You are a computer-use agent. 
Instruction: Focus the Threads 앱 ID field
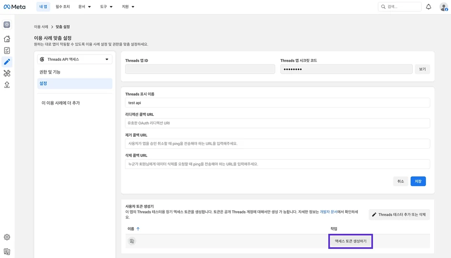tap(200, 69)
